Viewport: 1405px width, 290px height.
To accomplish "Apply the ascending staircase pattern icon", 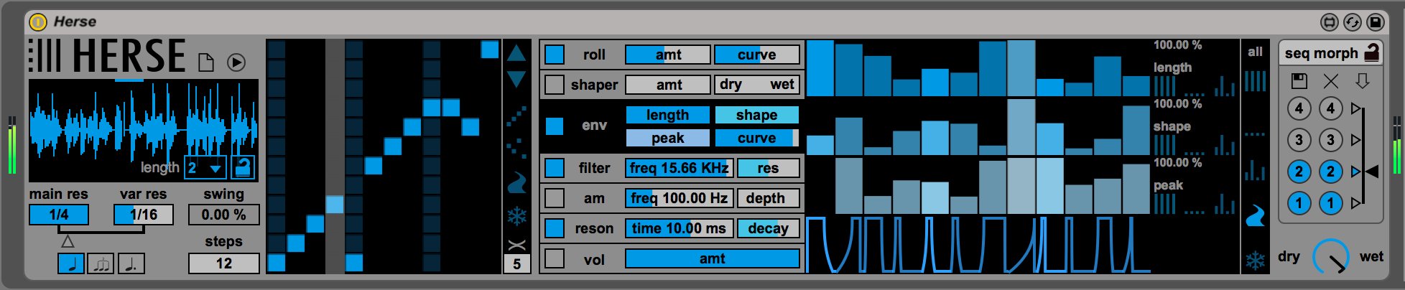I will [x=516, y=117].
